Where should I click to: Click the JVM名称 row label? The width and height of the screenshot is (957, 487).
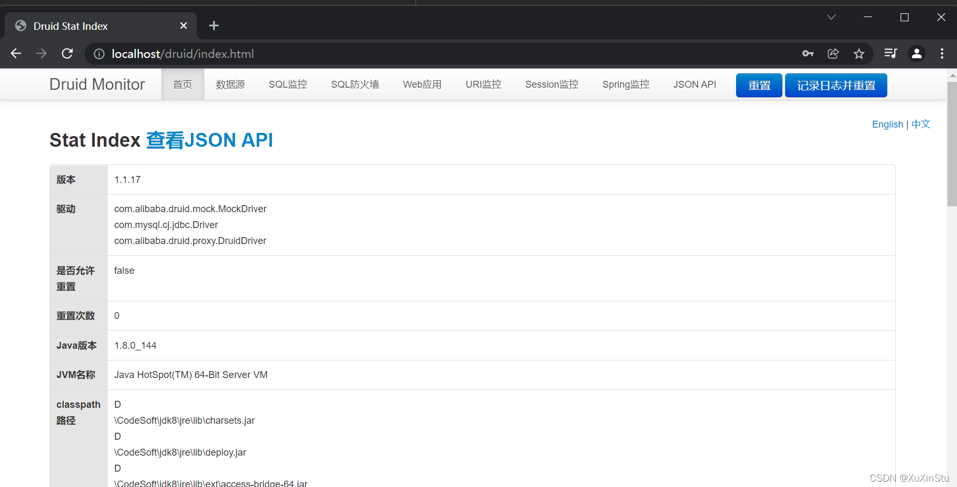pyautogui.click(x=76, y=375)
